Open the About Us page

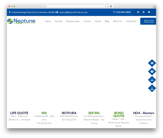(117, 21)
